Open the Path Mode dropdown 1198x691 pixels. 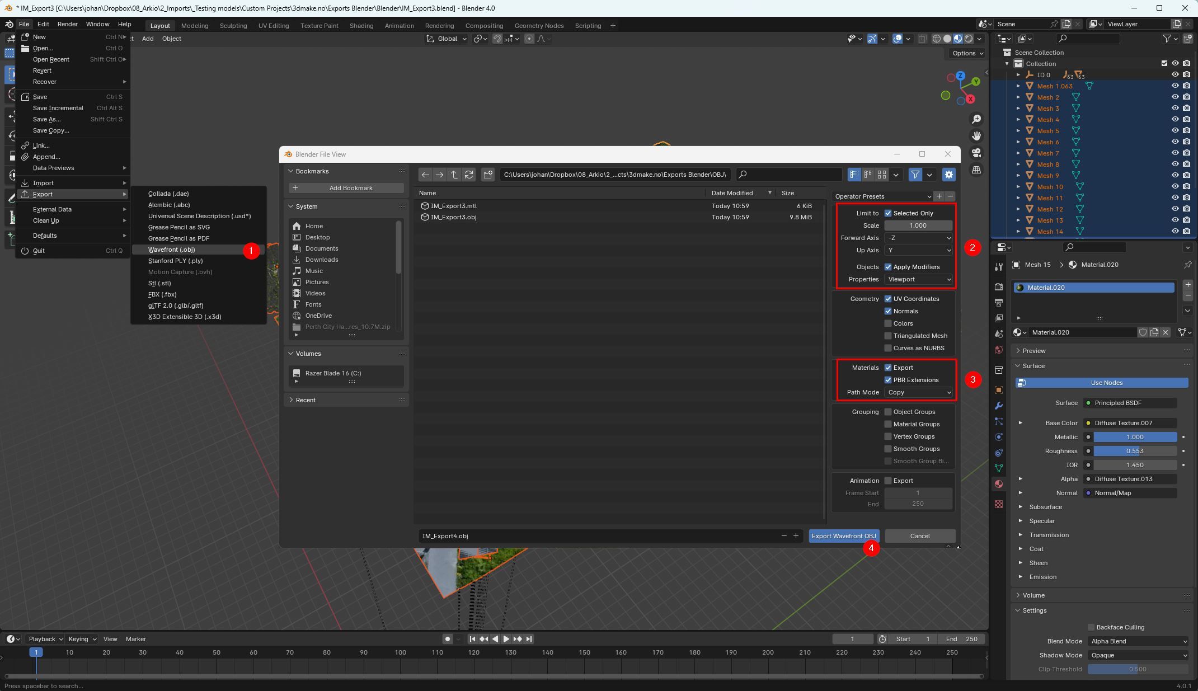click(918, 392)
